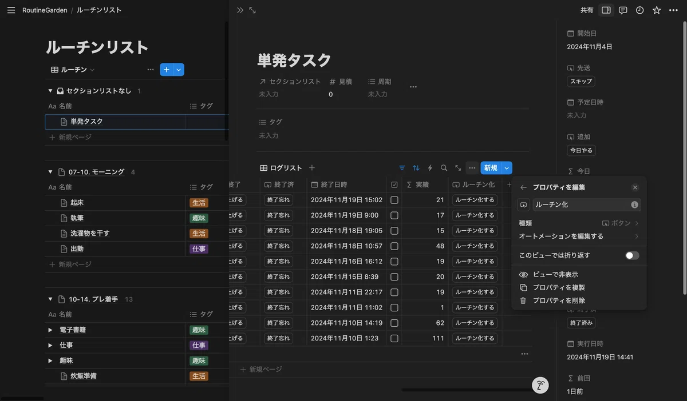Add a view with plus next to ログリスト
Screen dimensions: 687x401
[x=312, y=168]
